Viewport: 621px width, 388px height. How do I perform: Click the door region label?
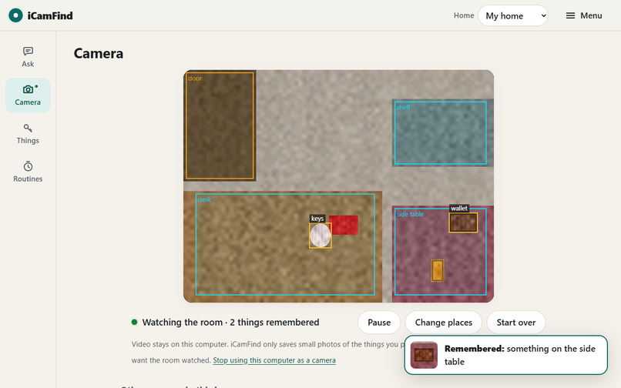[x=195, y=79]
